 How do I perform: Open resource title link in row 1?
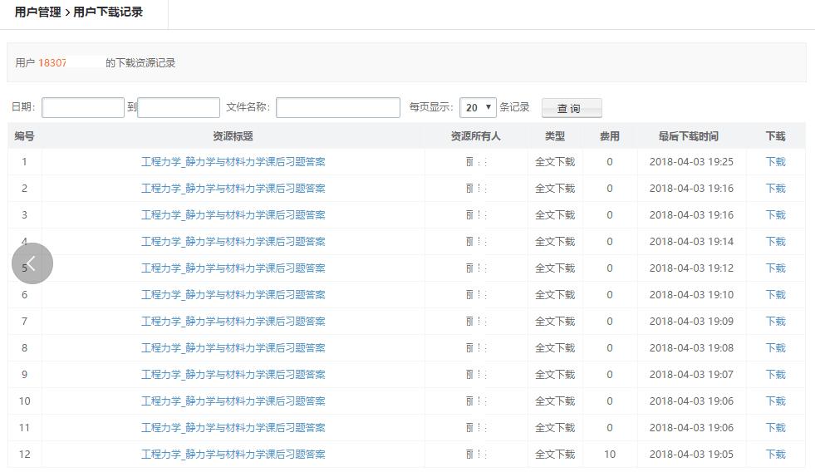tap(233, 162)
